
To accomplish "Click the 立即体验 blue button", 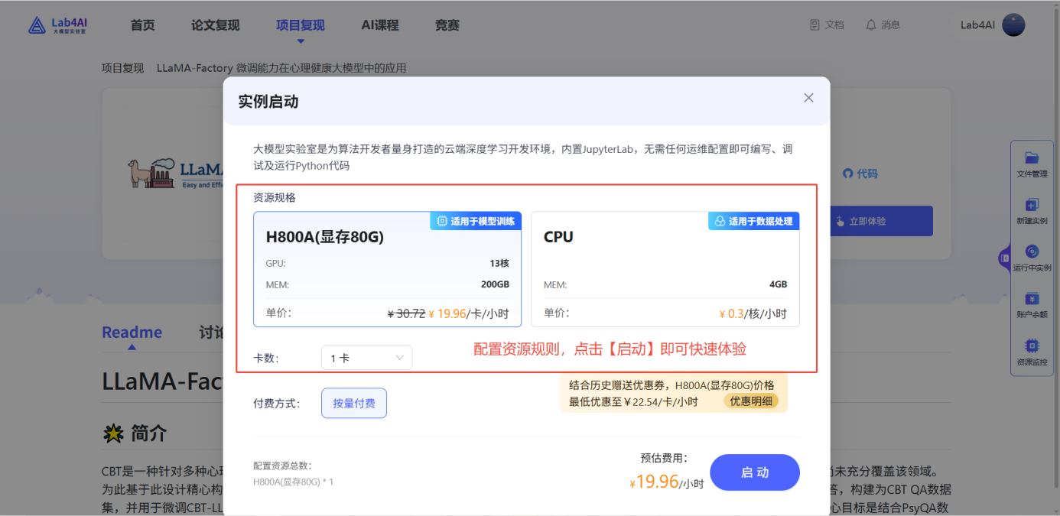I will pyautogui.click(x=881, y=220).
